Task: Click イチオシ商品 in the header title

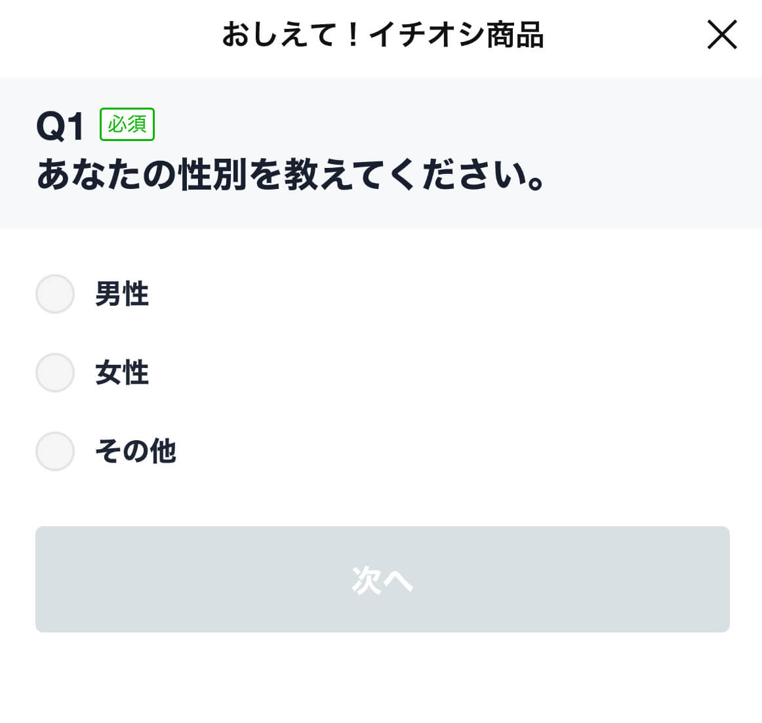Action: [456, 35]
